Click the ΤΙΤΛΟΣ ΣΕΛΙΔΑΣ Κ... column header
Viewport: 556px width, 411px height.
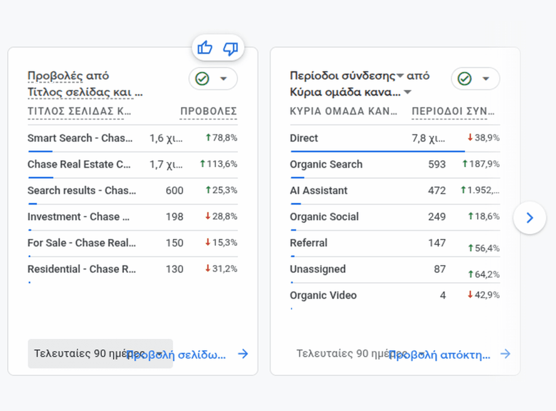(79, 112)
